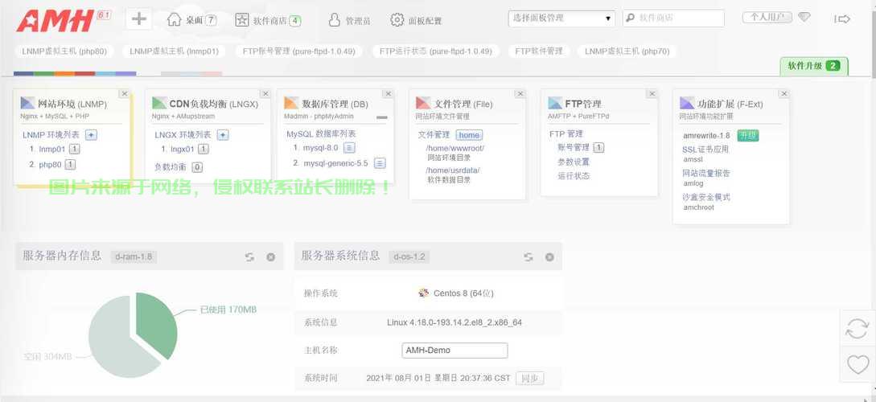Close the CDN负载均衡 (LNGX) card
876x402 pixels.
[265, 94]
